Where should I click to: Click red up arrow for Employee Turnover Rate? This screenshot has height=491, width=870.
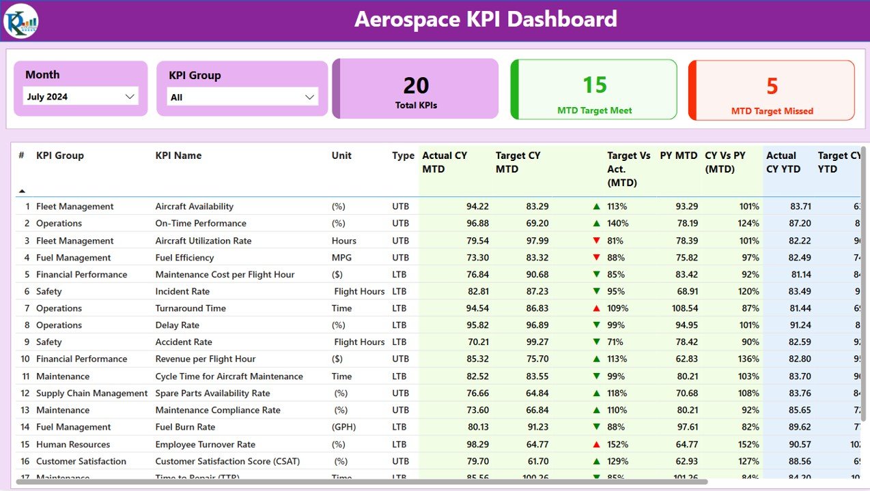pos(596,444)
